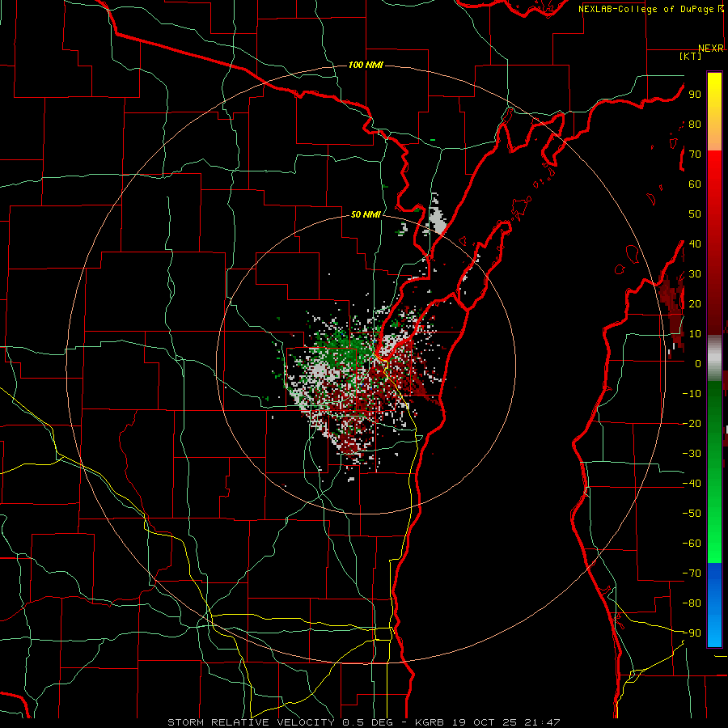Select the -50 value on the velocity scale
Viewport: 728px width, 728px height.
pyautogui.click(x=692, y=514)
